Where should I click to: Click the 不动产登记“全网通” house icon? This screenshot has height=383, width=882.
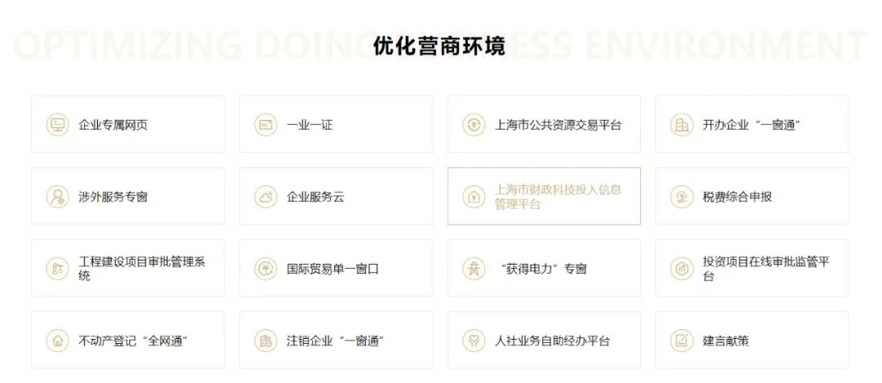57,341
